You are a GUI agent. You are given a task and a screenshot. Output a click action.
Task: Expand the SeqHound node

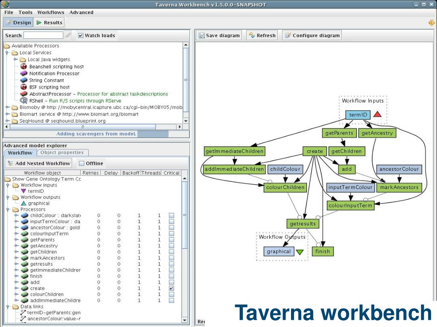(x=7, y=121)
